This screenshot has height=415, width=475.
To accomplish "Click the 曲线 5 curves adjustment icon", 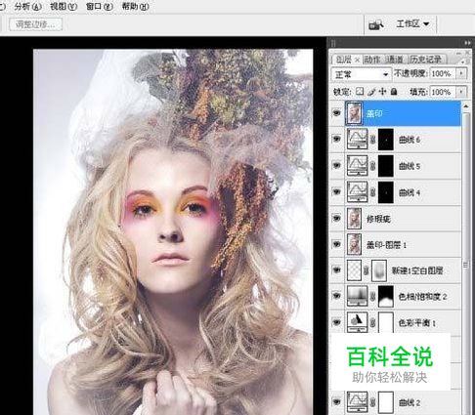I will 357,165.
